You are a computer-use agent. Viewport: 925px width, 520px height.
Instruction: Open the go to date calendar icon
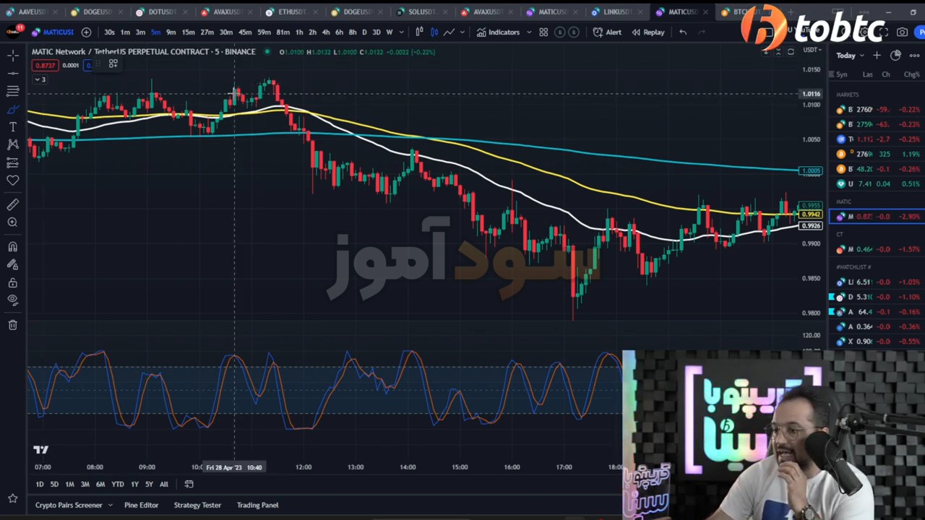(x=189, y=484)
